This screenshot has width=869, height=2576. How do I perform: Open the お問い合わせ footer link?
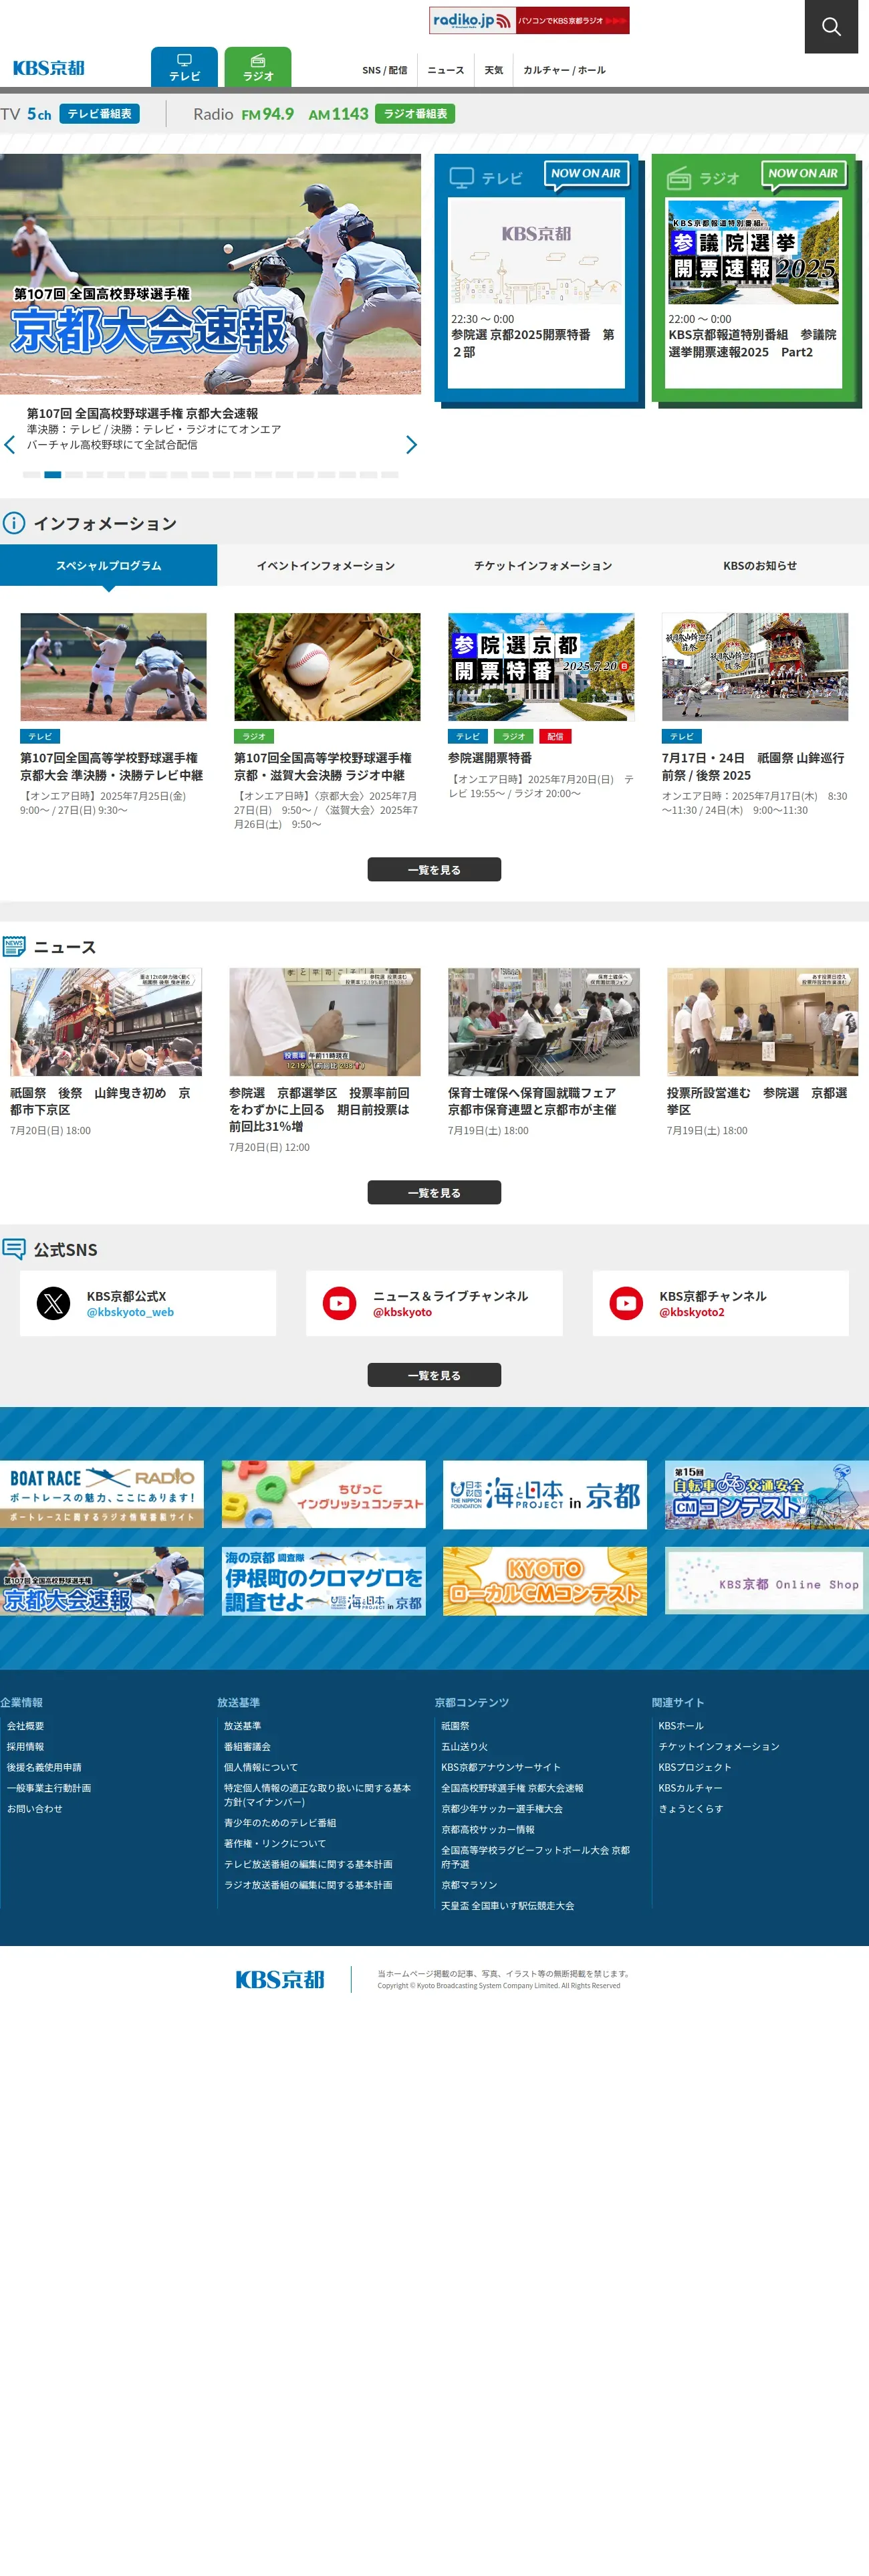point(34,1808)
